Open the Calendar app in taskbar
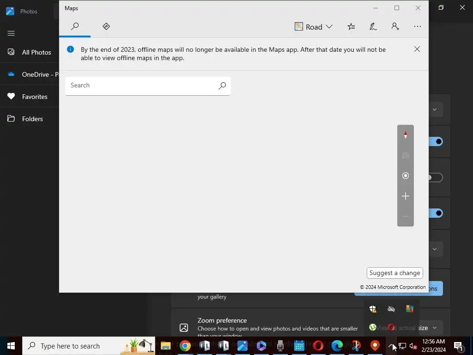 pos(299,346)
